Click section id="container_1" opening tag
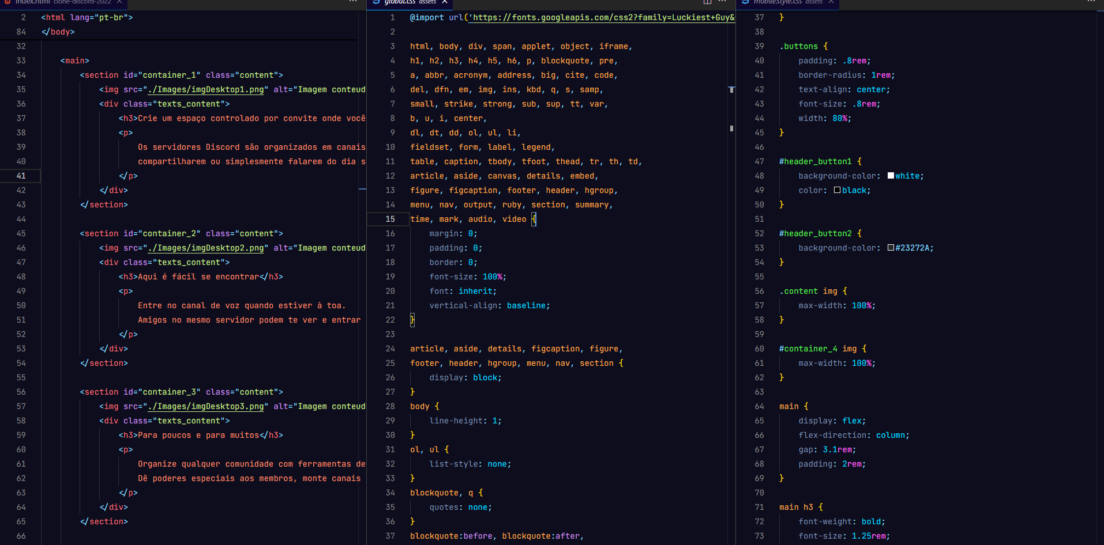Viewport: 1104px width, 545px height. tap(182, 75)
